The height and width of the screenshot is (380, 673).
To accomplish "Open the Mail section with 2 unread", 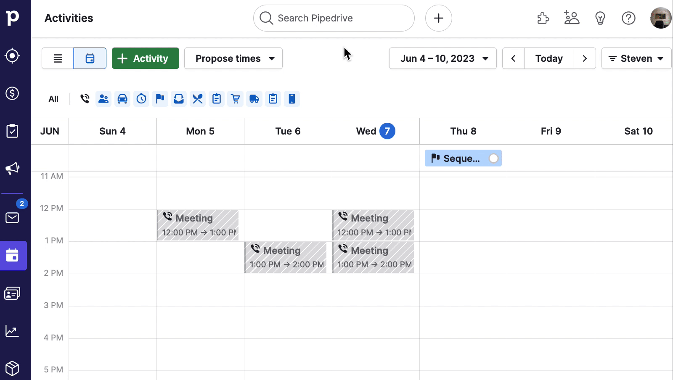I will pos(13,218).
